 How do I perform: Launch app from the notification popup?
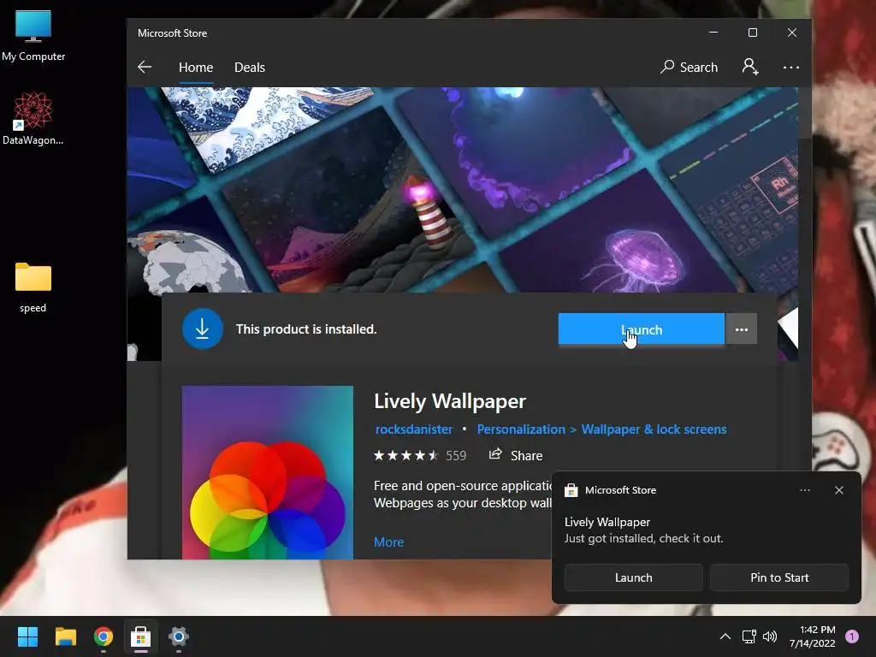coord(634,577)
